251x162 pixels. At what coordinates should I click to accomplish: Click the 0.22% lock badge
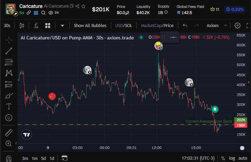click(235, 10)
